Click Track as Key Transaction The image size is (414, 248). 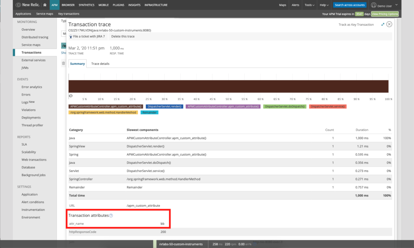356,25
